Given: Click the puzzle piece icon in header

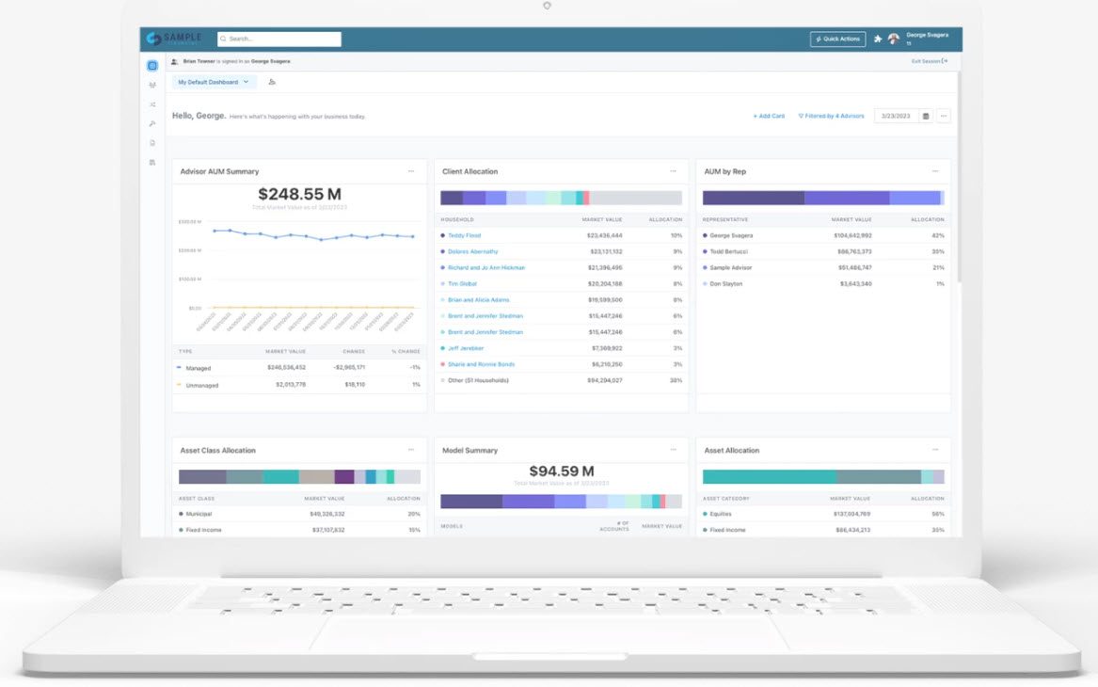Looking at the screenshot, I should pyautogui.click(x=878, y=40).
